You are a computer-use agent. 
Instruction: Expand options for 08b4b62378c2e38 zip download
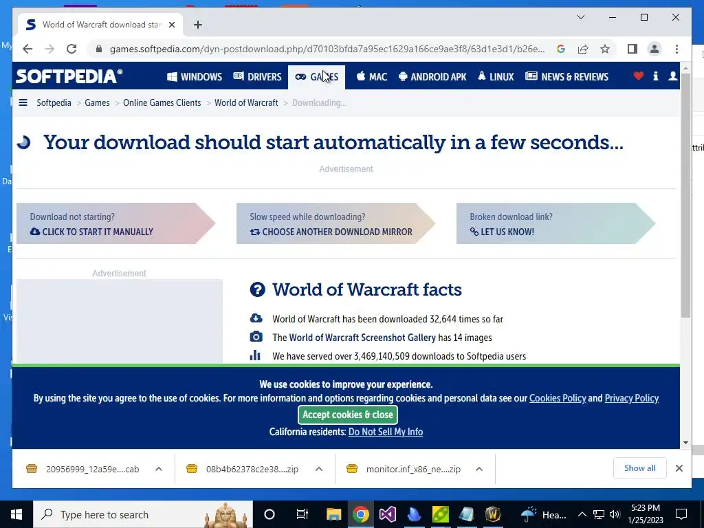coord(319,469)
